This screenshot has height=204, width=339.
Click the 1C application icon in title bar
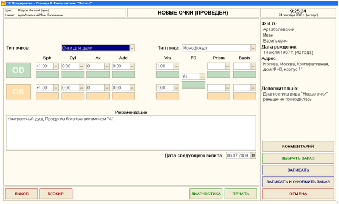3,3
